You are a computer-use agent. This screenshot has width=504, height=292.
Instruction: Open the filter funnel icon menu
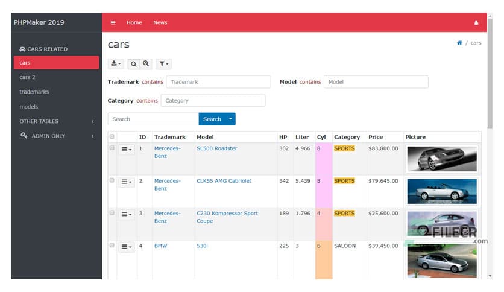pos(163,63)
